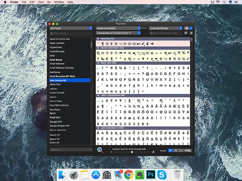The height and width of the screenshot is (181, 242).
Task: Click the font link chain icon
Action: point(144,28)
